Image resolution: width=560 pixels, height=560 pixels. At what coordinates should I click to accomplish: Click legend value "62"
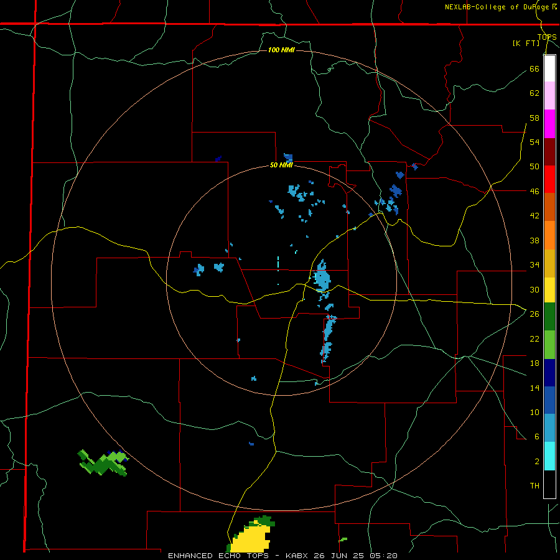[534, 93]
